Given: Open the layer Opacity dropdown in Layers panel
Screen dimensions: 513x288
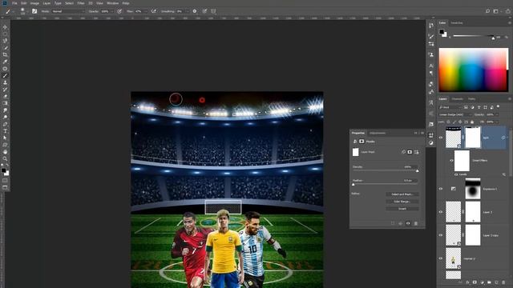Looking at the screenshot, I should click(497, 114).
